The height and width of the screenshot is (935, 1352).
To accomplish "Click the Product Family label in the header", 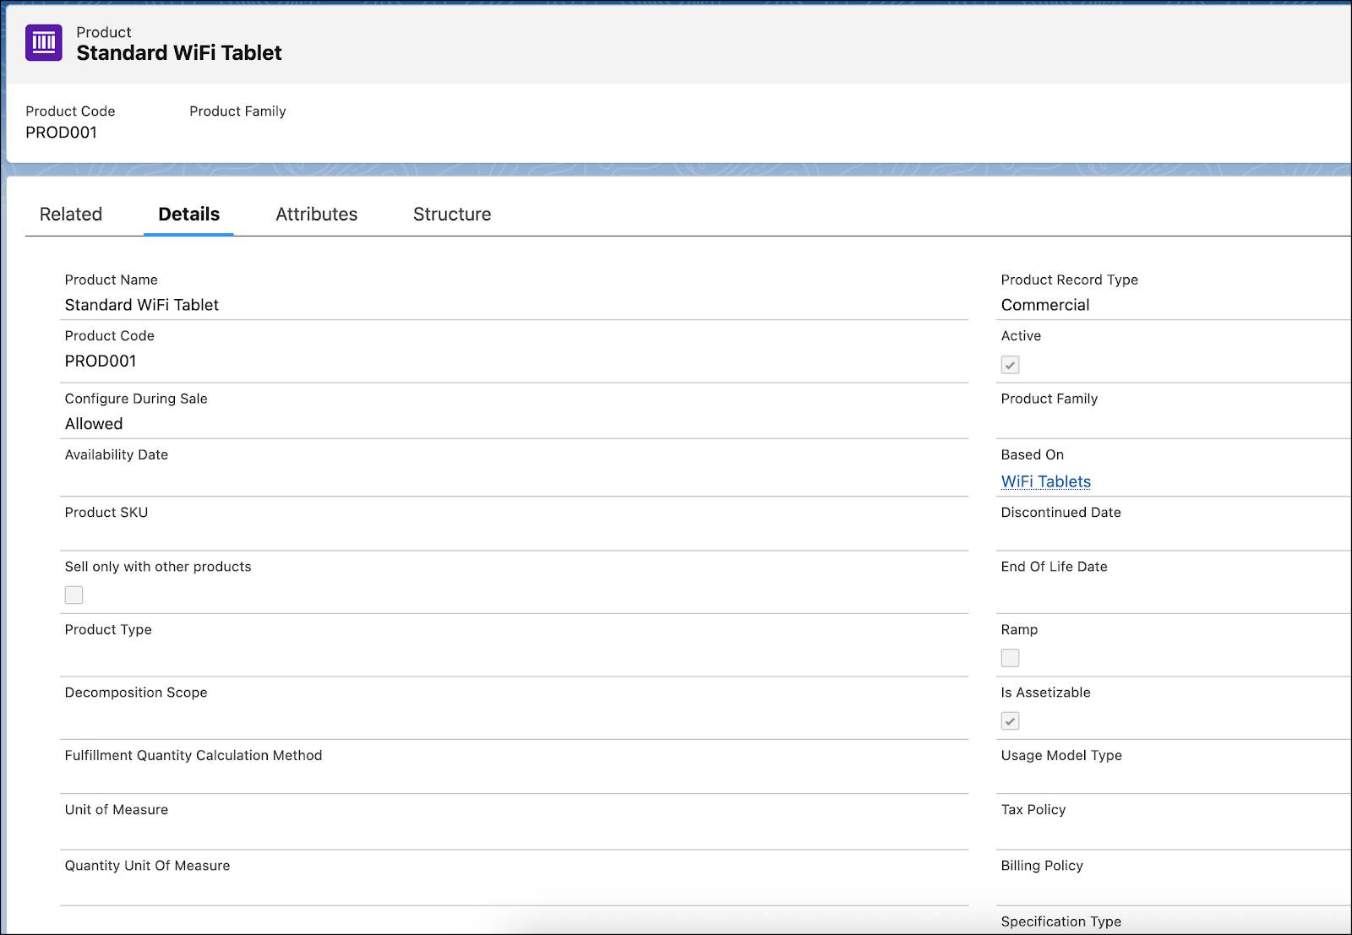I will (237, 111).
